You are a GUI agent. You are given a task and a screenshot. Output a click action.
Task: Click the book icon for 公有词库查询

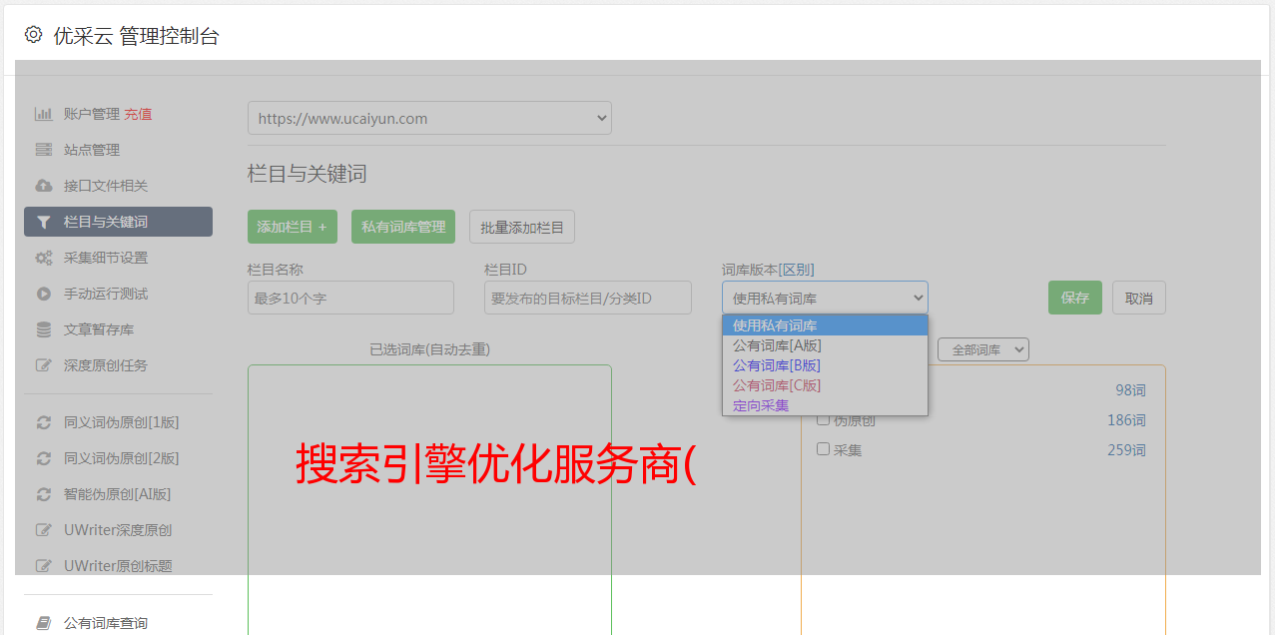pyautogui.click(x=43, y=623)
